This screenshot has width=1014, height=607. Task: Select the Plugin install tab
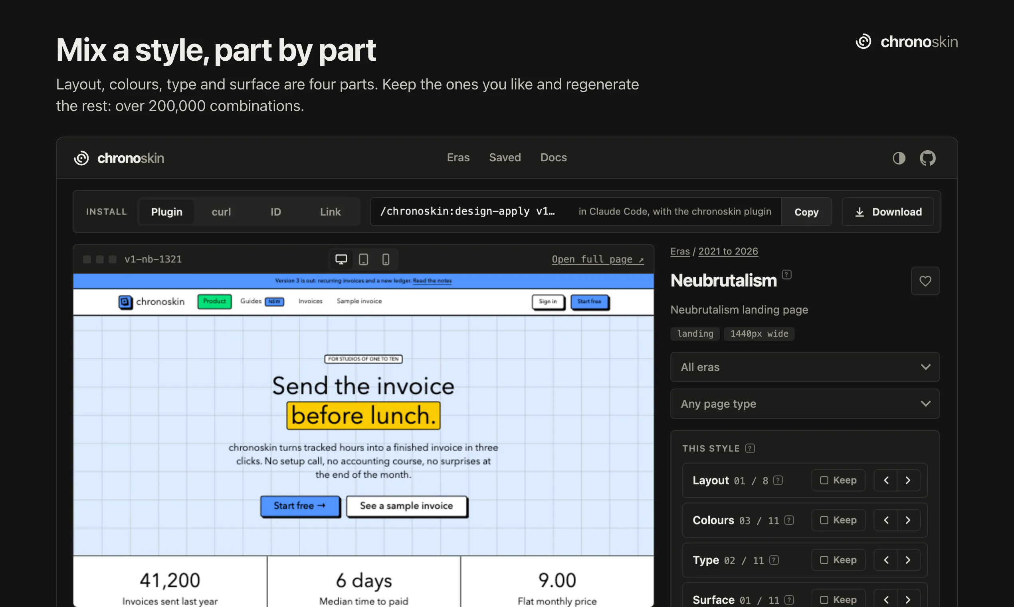(166, 212)
